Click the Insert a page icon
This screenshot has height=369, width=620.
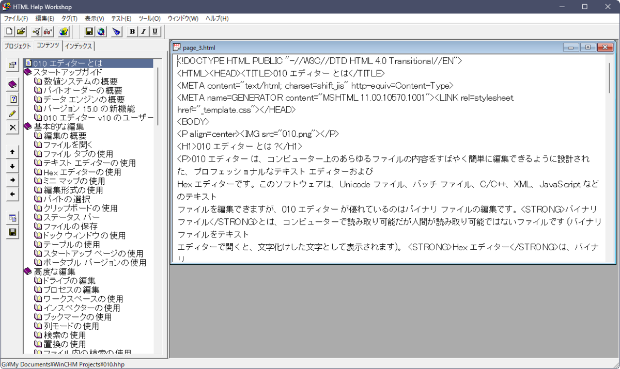(12, 98)
